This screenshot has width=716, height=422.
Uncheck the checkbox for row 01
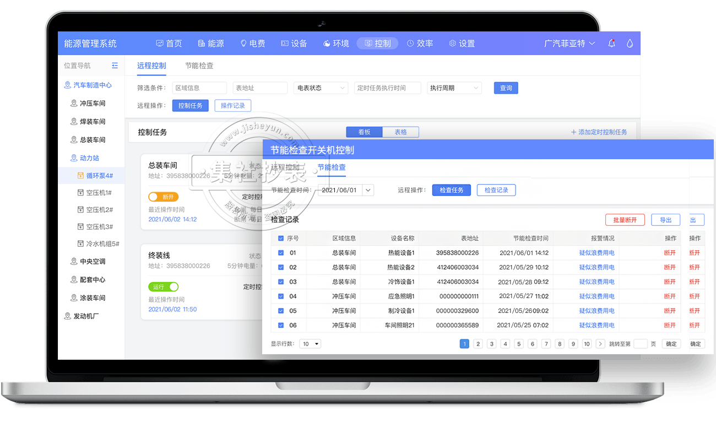[281, 253]
